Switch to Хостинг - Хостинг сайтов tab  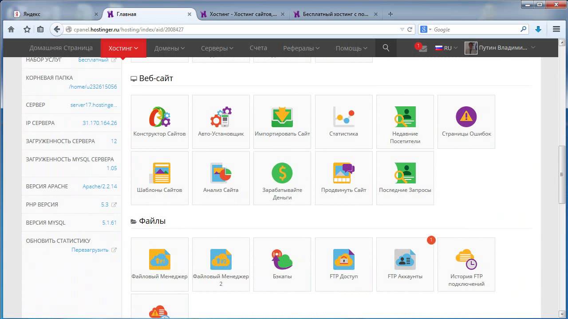243,14
